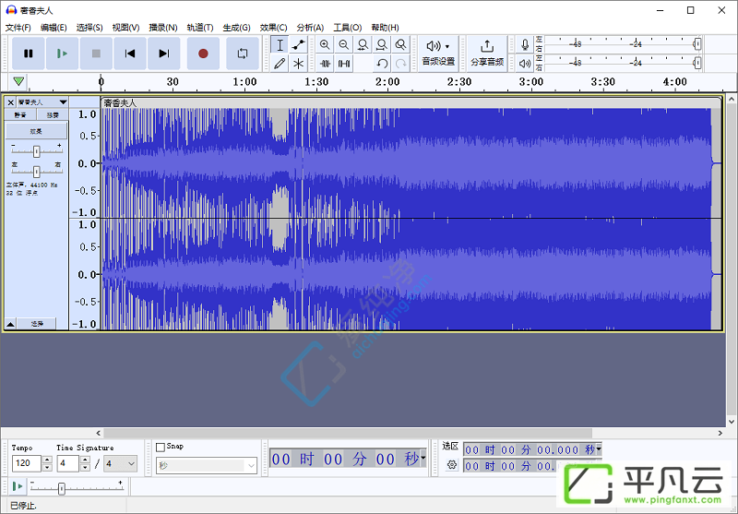738x514 pixels.
Task: Open the 效果(C) menu
Action: point(273,28)
